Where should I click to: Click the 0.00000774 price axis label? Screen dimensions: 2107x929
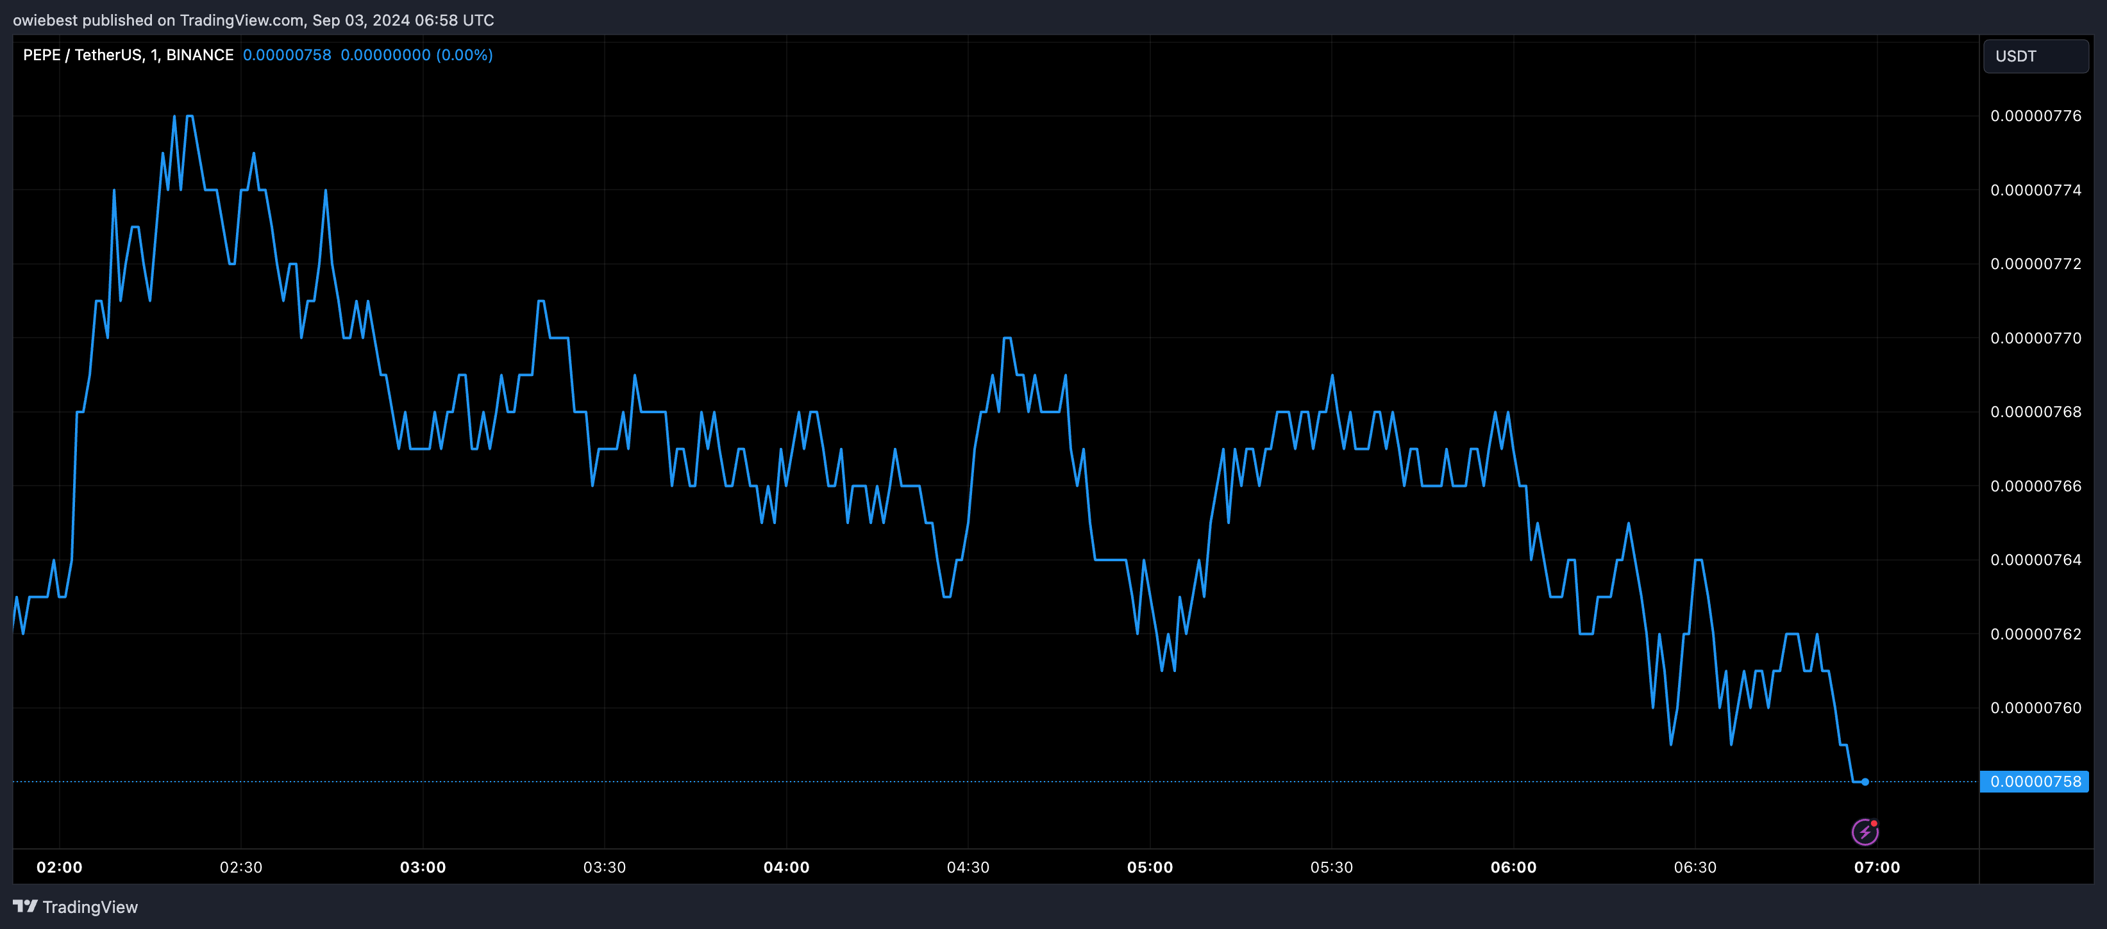pyautogui.click(x=2036, y=190)
